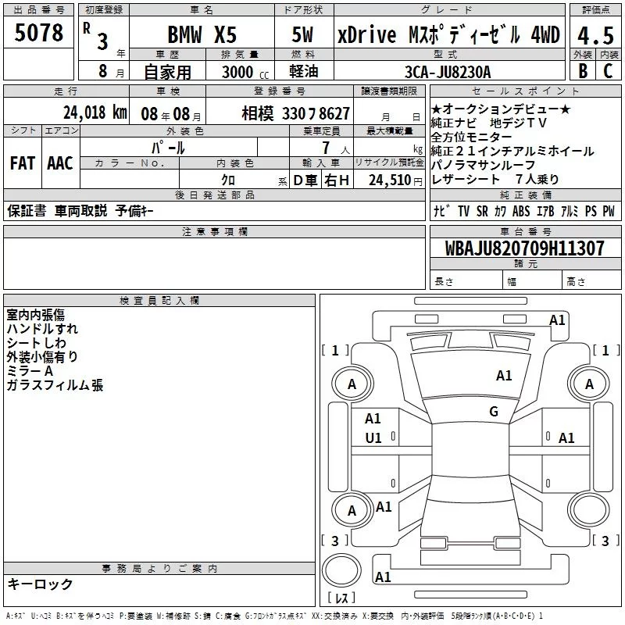Click the 幅 dimension field
The image size is (625, 625).
(533, 281)
